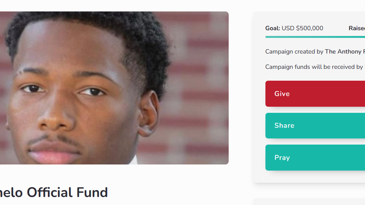Screen dimensions: 365x205
Task: Click the teal fundraising progress bar
Action: click(x=315, y=37)
